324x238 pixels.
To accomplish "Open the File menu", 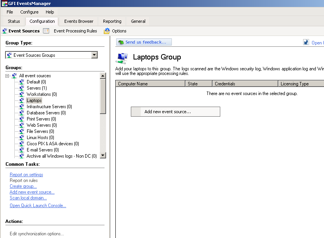I will click(x=10, y=12).
